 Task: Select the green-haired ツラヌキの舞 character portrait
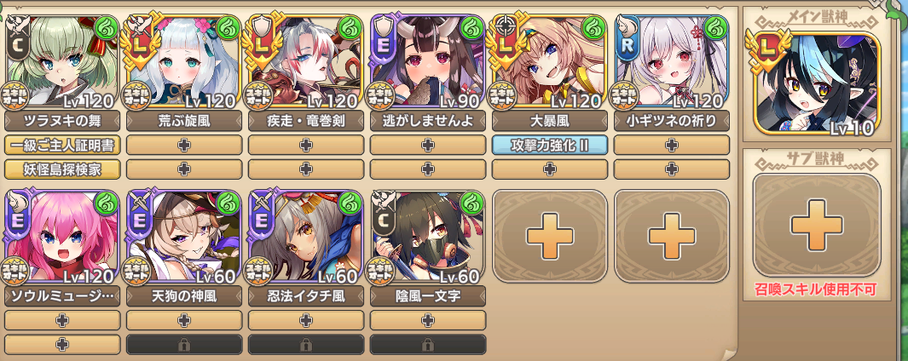[62, 60]
